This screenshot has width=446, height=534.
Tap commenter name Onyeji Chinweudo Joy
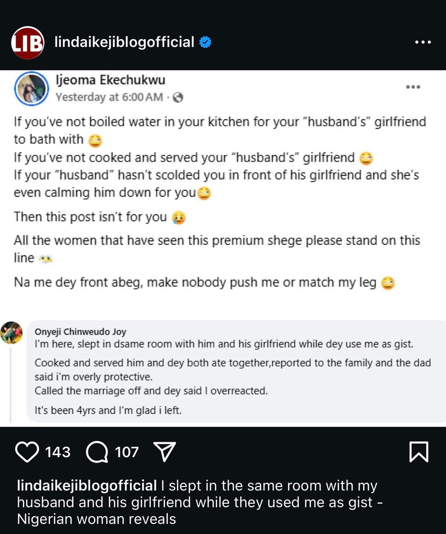point(80,332)
